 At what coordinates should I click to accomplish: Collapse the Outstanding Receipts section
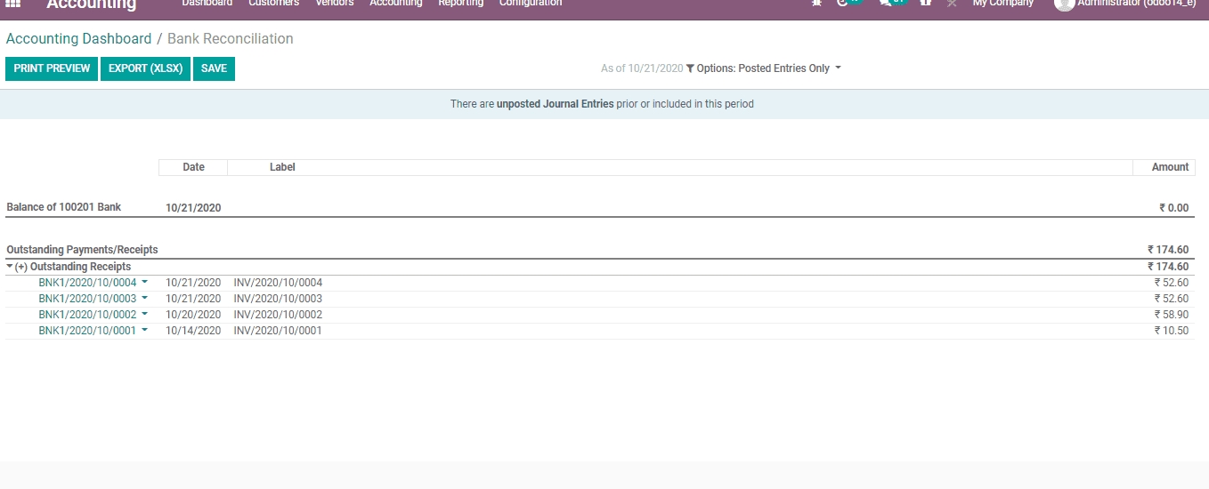click(x=11, y=267)
